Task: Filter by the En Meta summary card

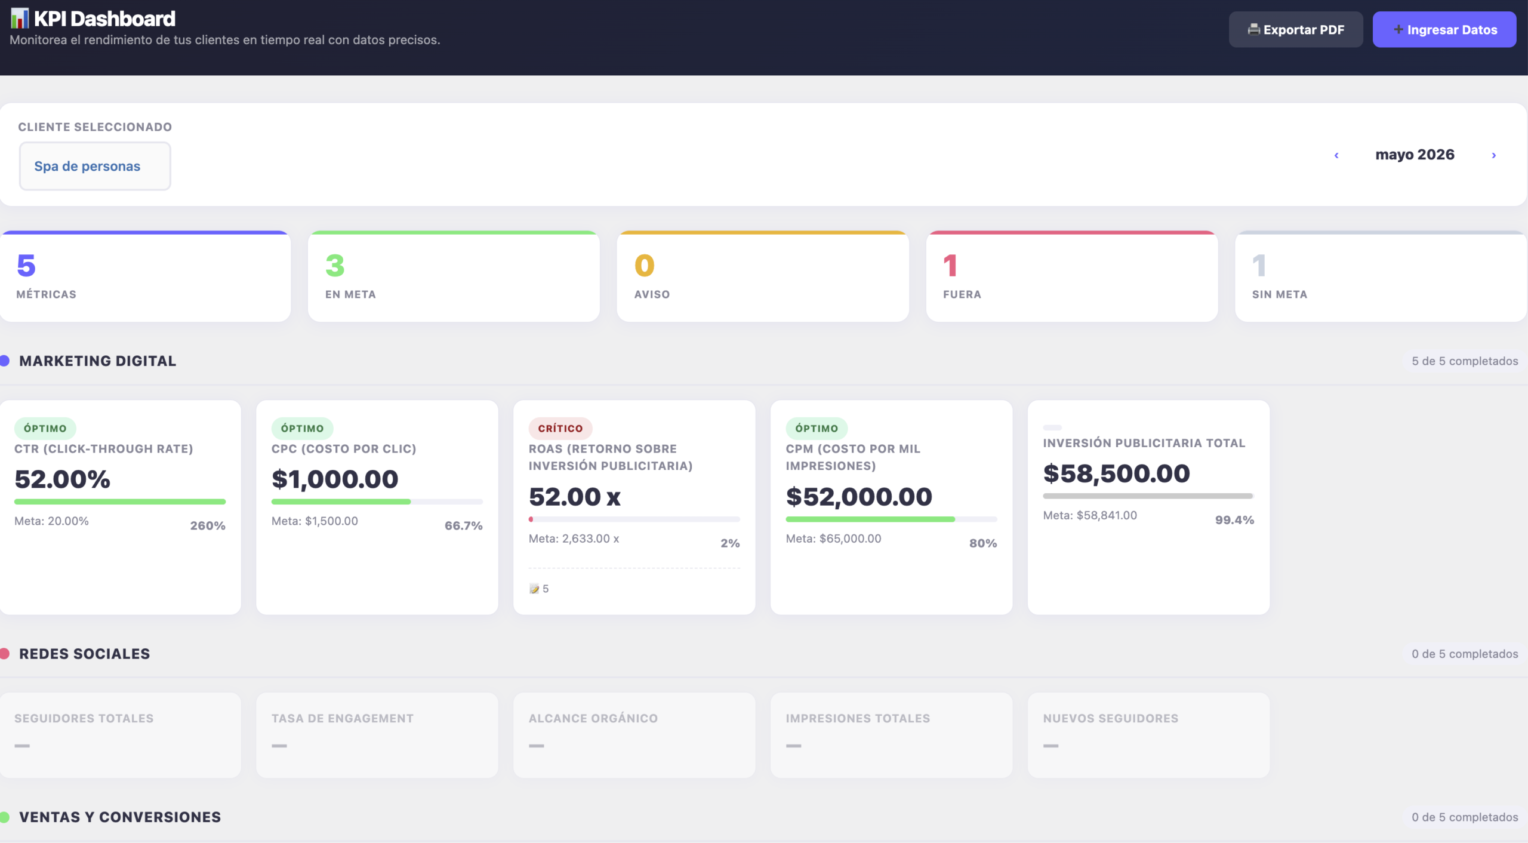Action: [x=454, y=276]
